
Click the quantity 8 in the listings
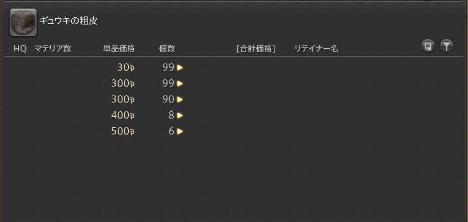coord(171,115)
